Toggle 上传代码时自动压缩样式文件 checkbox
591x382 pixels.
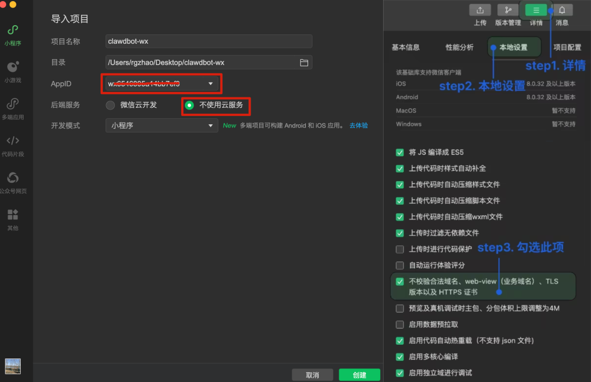[400, 185]
